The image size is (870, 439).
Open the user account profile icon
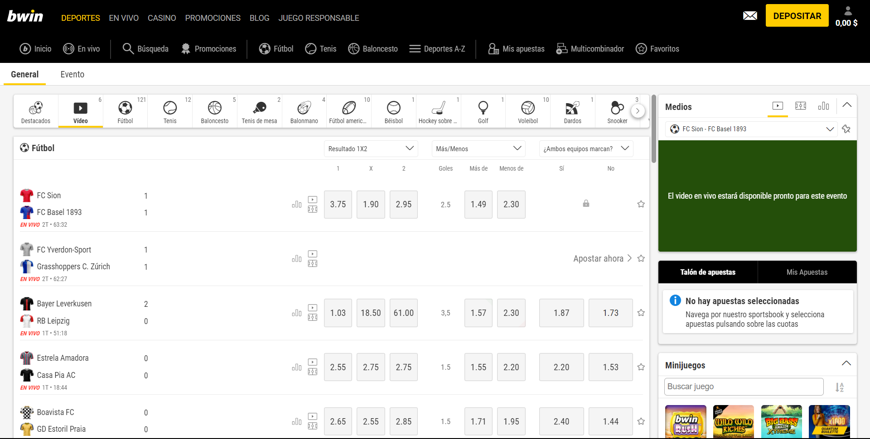(x=848, y=11)
